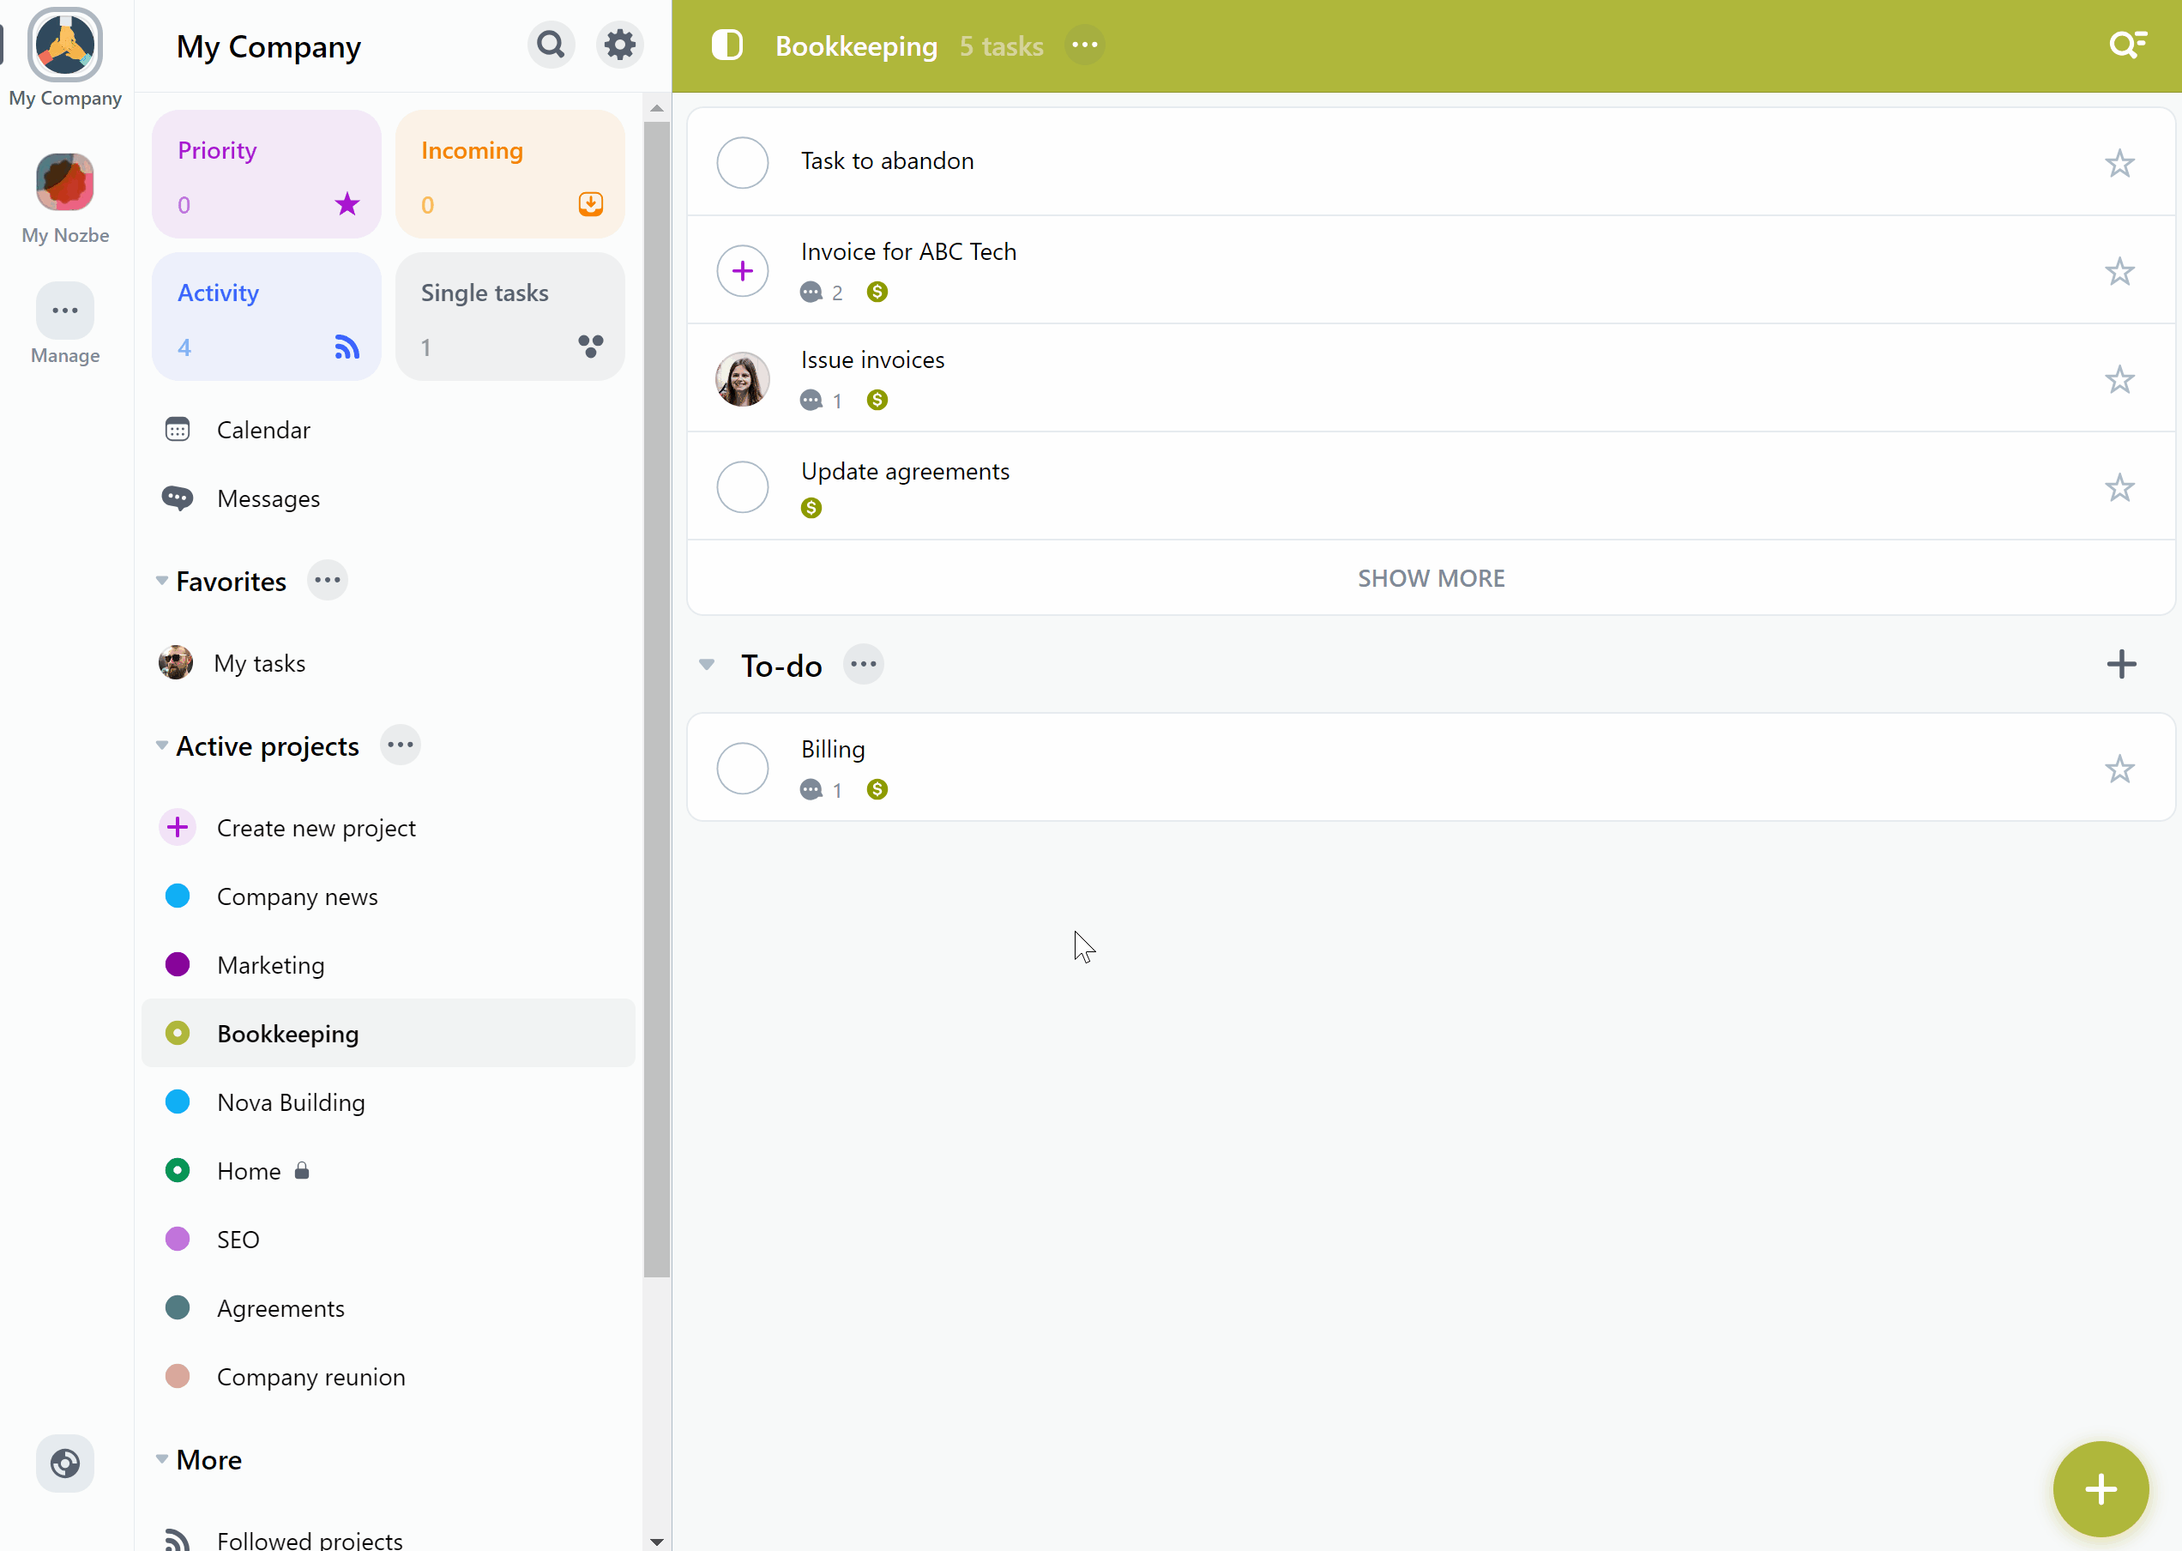Select the Nova Building project
Image resolution: width=2182 pixels, height=1551 pixels.
point(291,1103)
